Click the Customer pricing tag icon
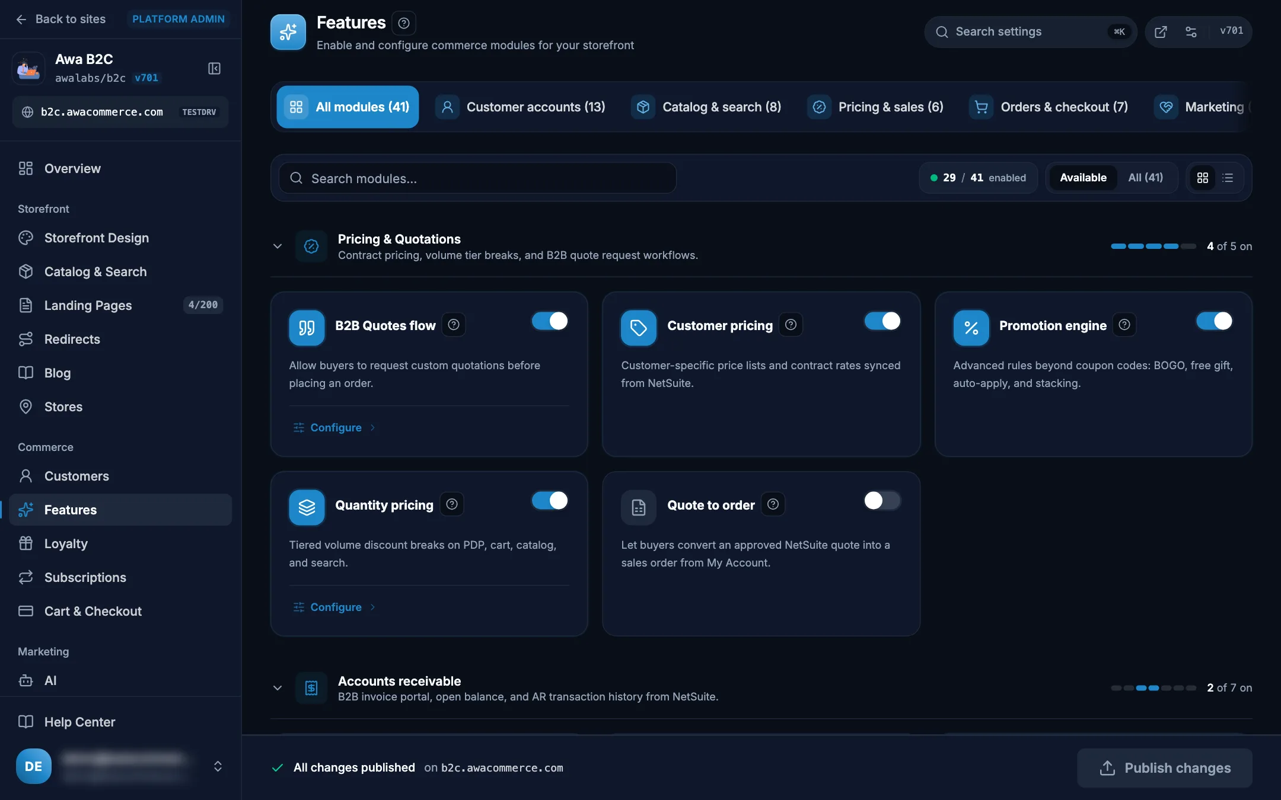Screen dimensions: 1281x800 [x=639, y=328]
